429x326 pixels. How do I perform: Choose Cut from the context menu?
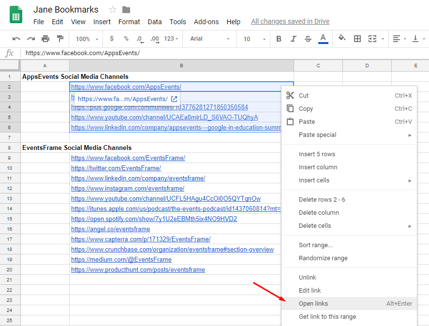point(349,96)
